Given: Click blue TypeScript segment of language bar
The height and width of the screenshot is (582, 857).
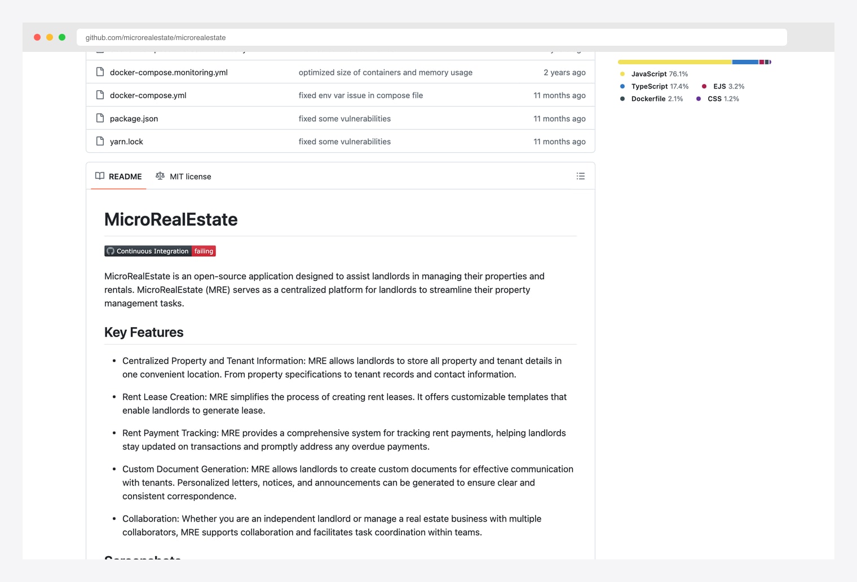Looking at the screenshot, I should click(x=745, y=62).
